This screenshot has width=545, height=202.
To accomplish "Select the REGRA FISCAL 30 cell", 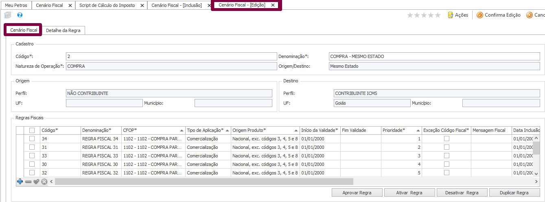I will click(101, 164).
